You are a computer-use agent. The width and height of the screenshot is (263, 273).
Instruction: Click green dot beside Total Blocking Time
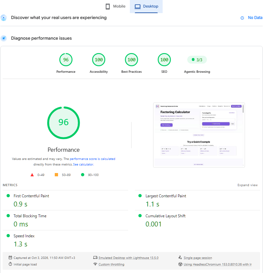[8, 216]
